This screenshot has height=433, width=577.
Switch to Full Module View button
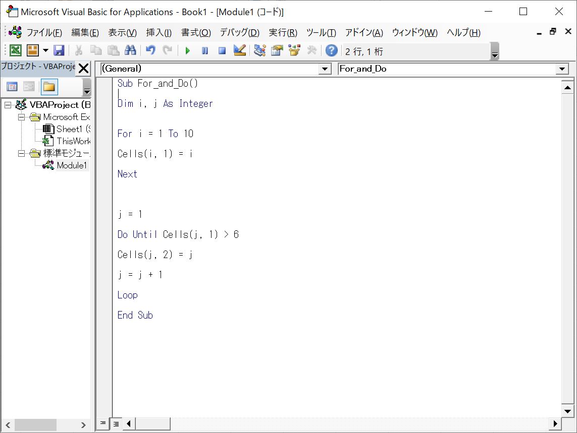[116, 423]
